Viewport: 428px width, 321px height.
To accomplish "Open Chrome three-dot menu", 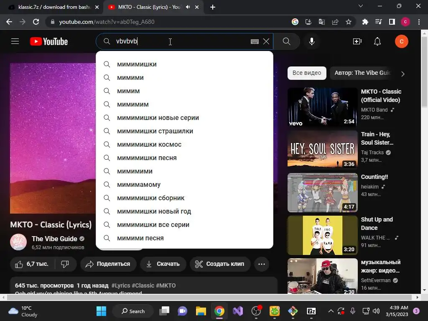I will [x=419, y=22].
